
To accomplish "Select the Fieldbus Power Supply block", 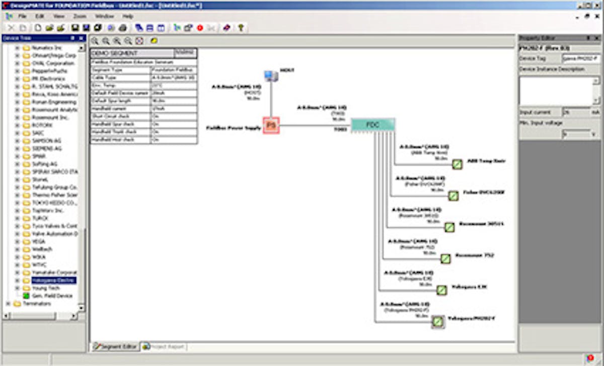I will (272, 125).
